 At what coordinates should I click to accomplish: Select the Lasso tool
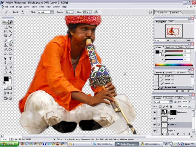coord(5,31)
